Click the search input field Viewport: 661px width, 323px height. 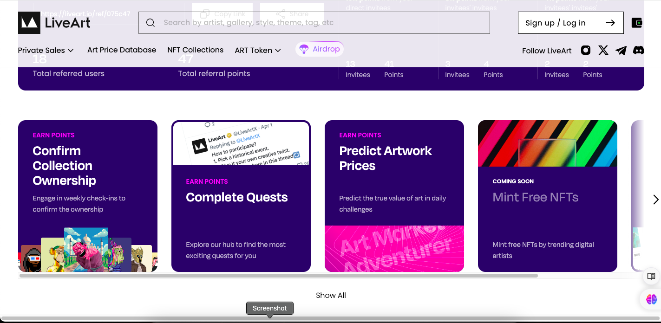pos(314,23)
